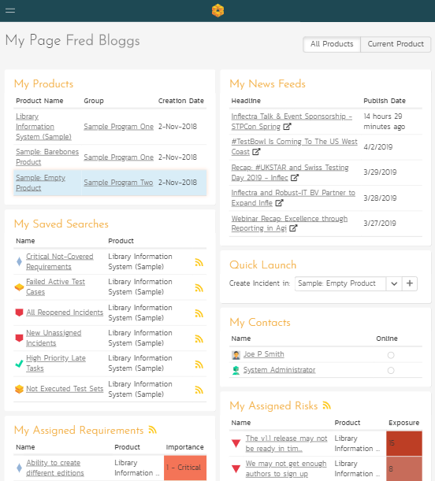This screenshot has height=481, width=435.
Task: Open Library Information System (Sample) product link
Action: 43,127
